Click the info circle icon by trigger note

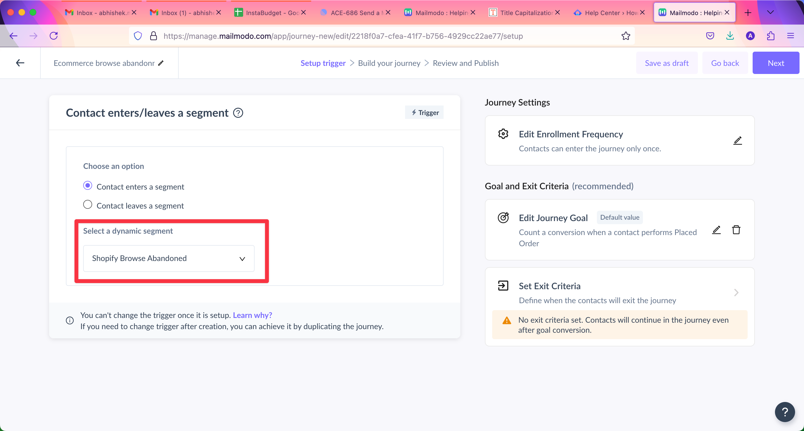[x=70, y=320]
